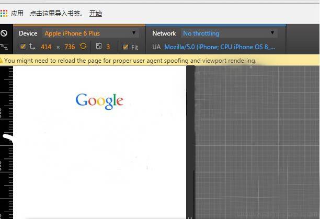
Task: Edit the height field showing 736
Action: point(70,47)
